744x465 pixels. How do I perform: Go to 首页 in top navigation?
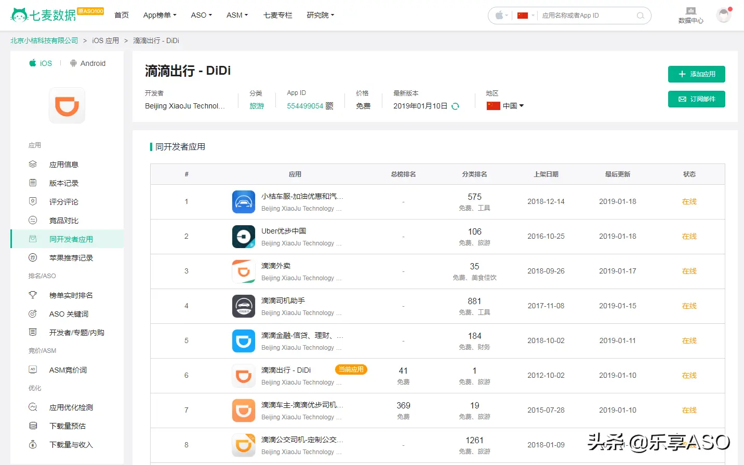(x=122, y=15)
